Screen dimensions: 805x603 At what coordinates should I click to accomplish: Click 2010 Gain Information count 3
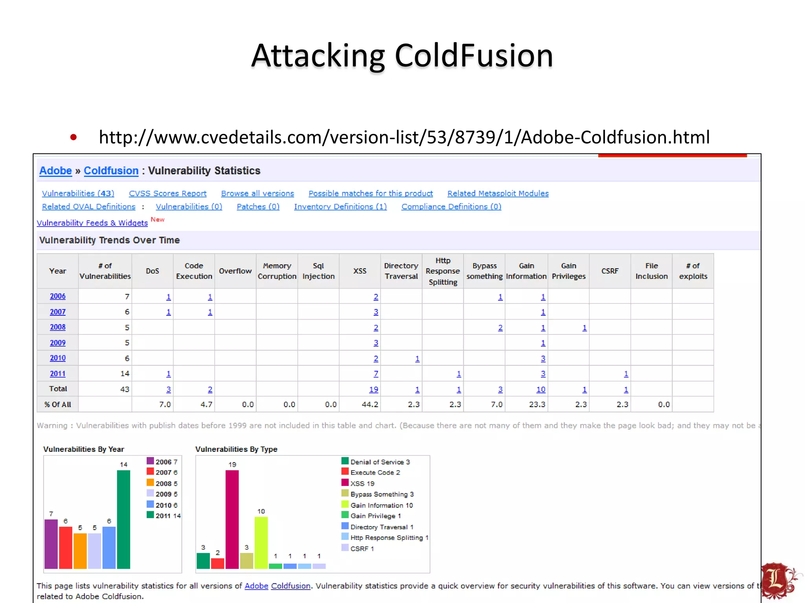(543, 358)
